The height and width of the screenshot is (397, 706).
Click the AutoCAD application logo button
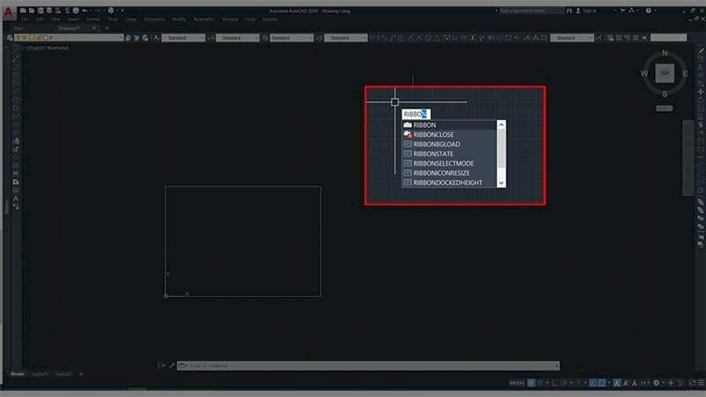click(8, 12)
